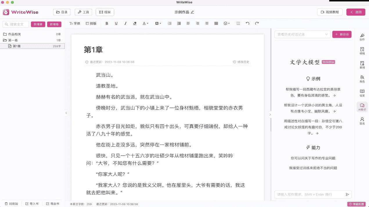
Task: Undo the last edit with the undo arrow
Action: pyautogui.click(x=248, y=23)
